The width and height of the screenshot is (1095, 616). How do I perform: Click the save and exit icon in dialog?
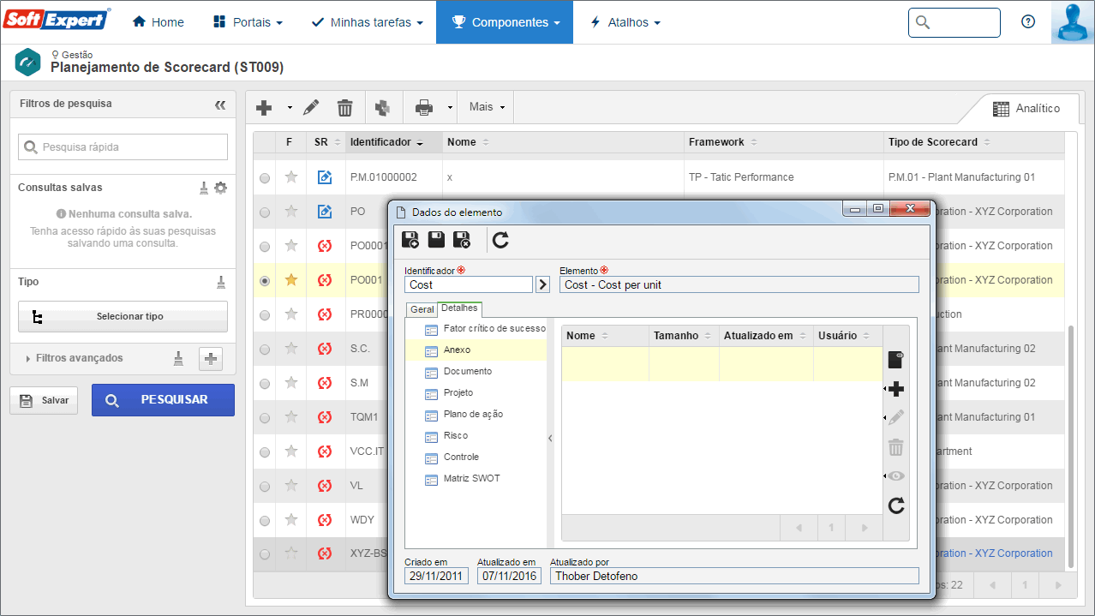click(462, 241)
